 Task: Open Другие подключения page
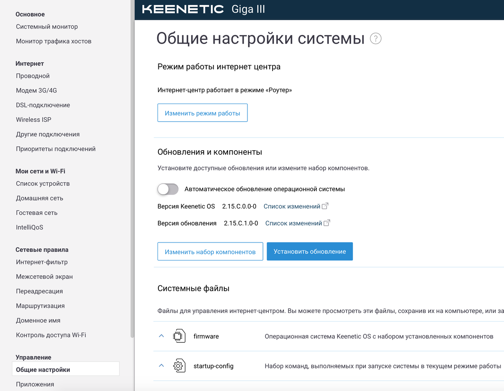click(47, 134)
